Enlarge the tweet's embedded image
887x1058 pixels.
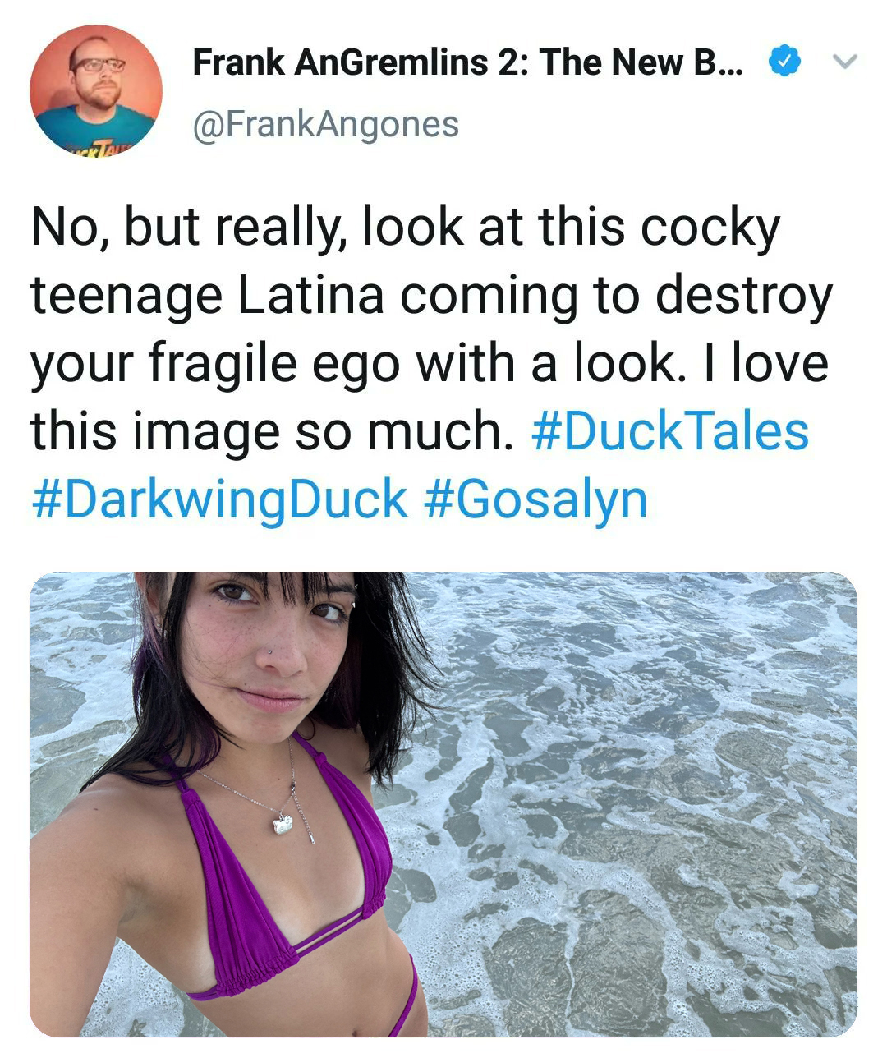pos(443,804)
